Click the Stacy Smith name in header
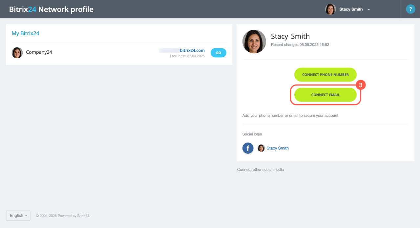The height and width of the screenshot is (228, 420). click(x=351, y=9)
